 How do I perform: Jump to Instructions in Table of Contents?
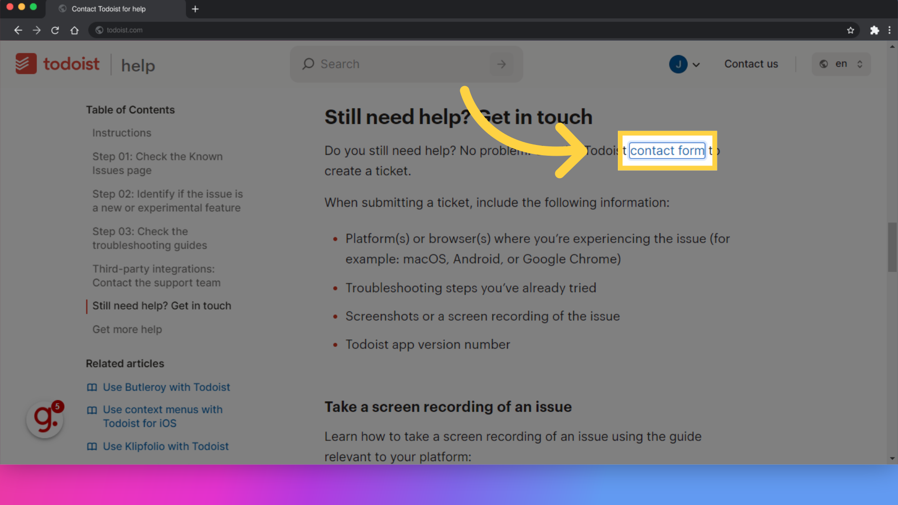pyautogui.click(x=122, y=133)
